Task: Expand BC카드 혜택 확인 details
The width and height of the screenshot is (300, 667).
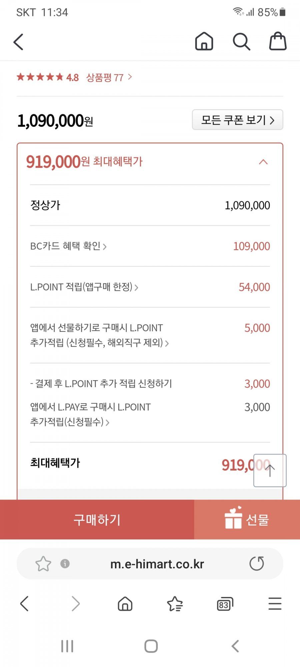Action: point(68,246)
